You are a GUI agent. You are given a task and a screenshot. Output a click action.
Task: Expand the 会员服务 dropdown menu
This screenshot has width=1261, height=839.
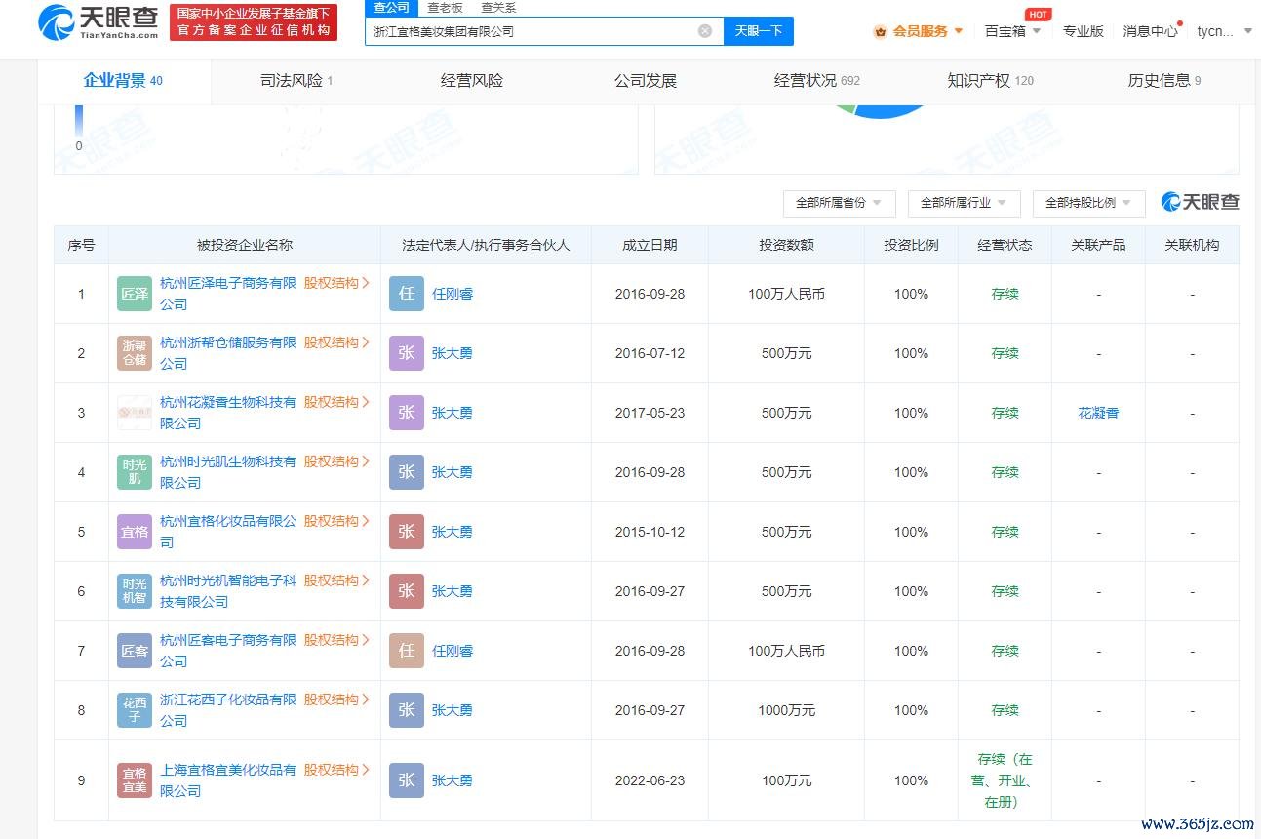tap(958, 31)
